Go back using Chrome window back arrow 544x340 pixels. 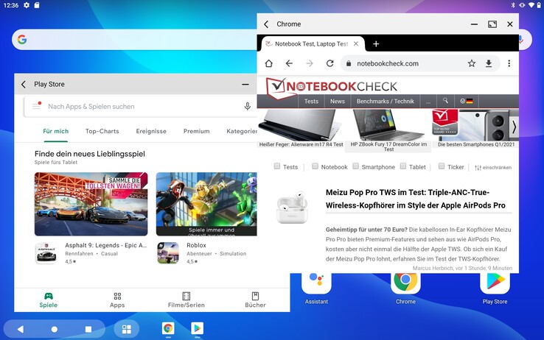266,24
